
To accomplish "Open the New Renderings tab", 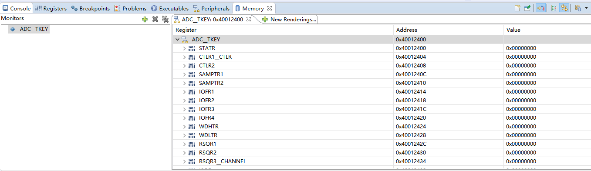I will (289, 19).
